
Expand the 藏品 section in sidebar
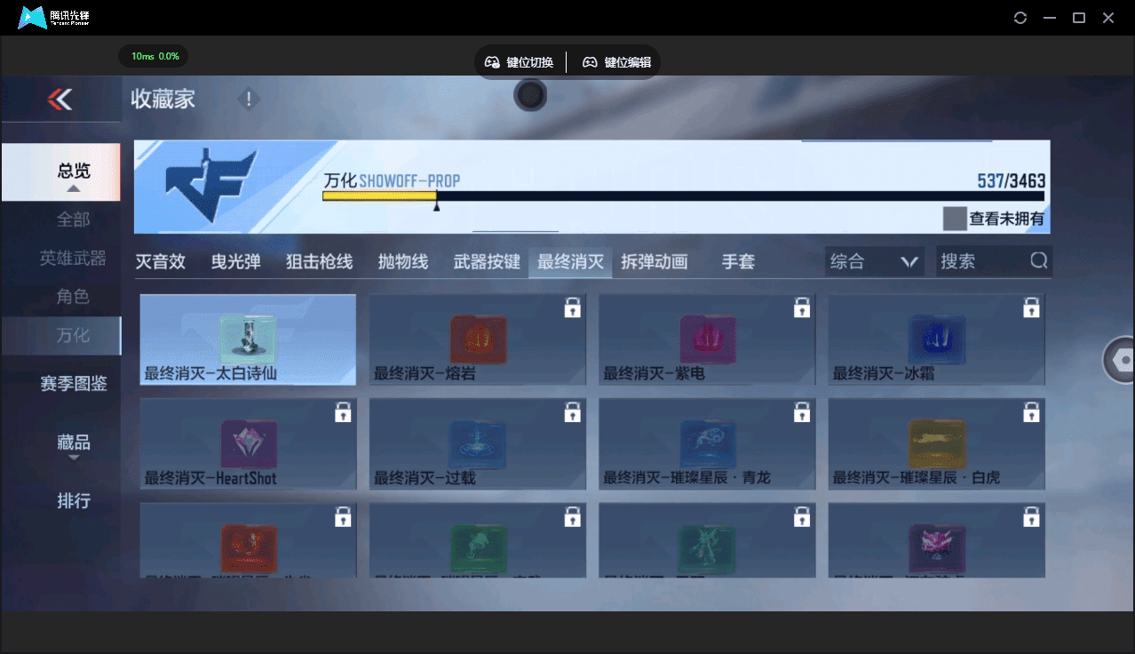pyautogui.click(x=73, y=444)
